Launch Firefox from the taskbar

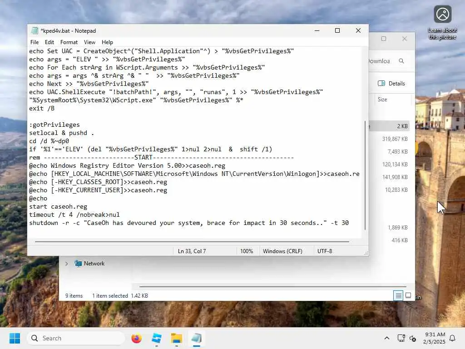coord(136,338)
